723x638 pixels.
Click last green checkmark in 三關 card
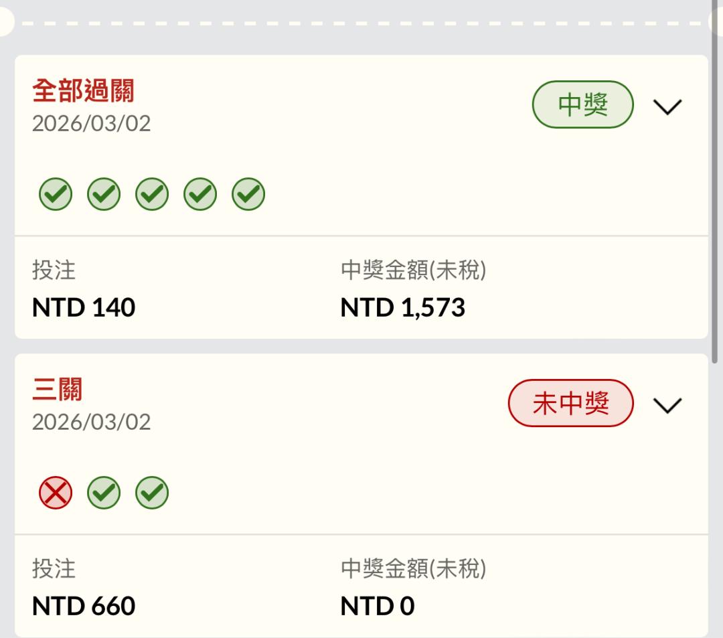click(152, 493)
